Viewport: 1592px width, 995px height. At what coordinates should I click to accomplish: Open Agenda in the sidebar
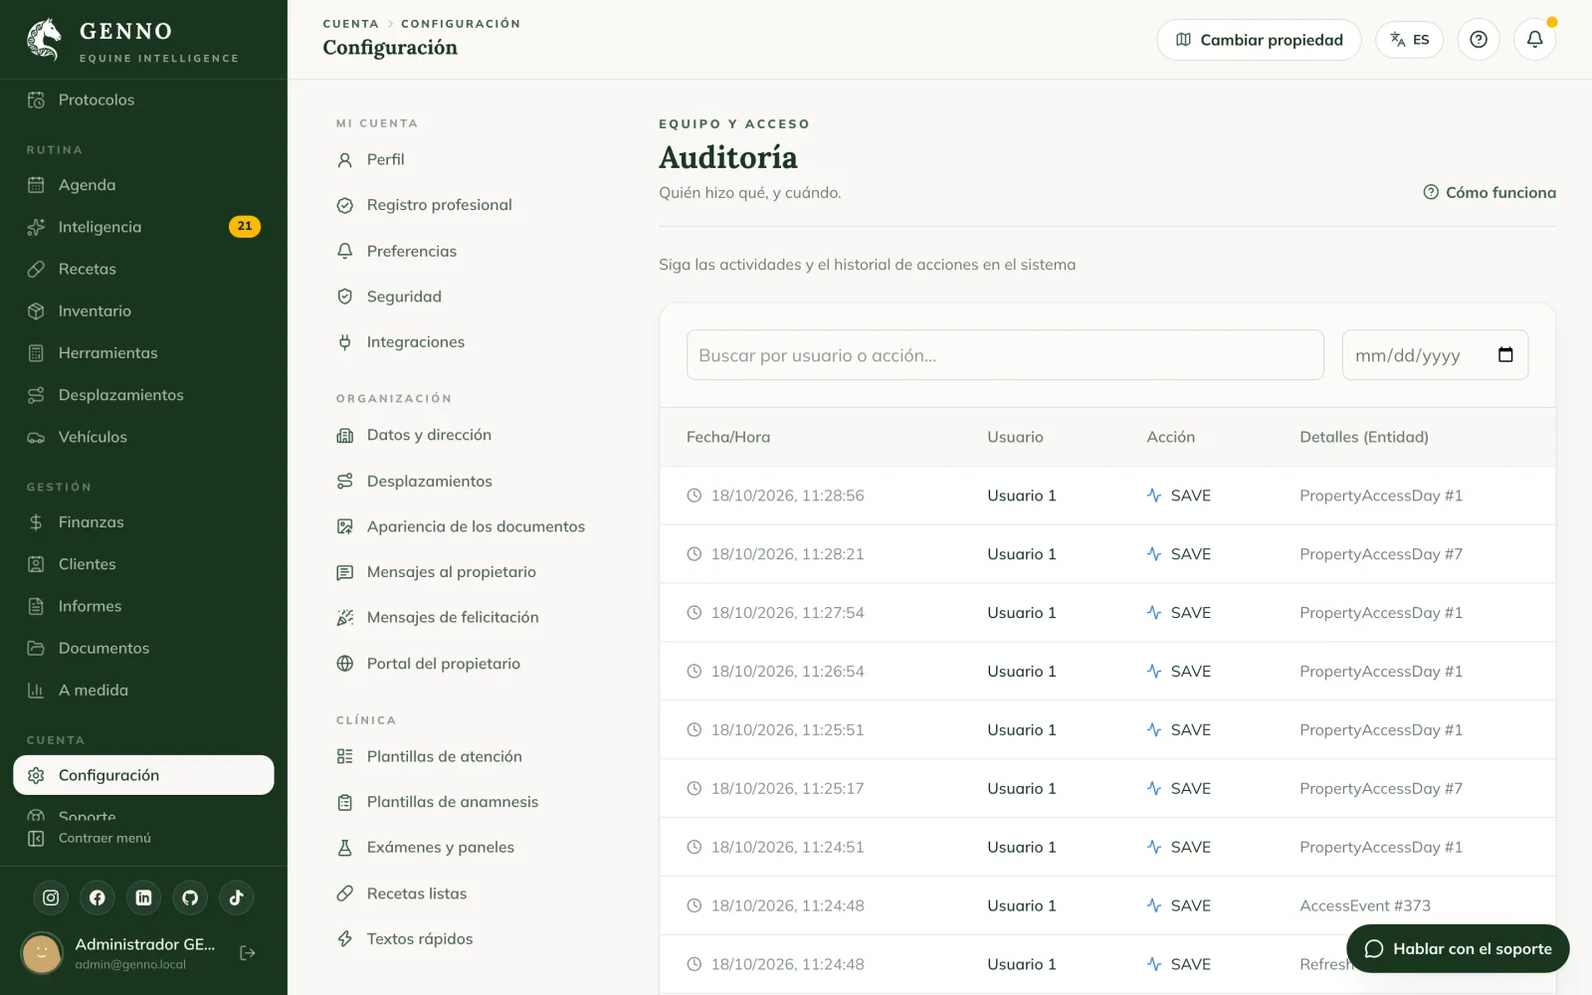143,185
